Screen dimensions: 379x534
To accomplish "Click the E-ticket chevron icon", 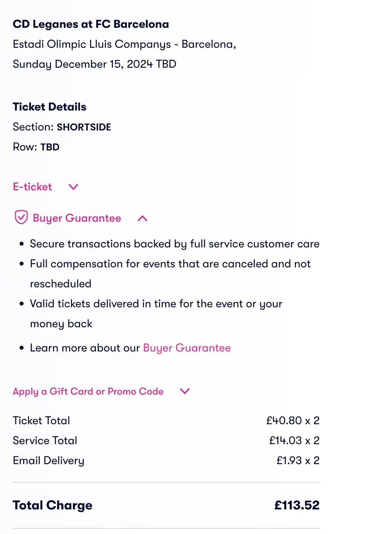I will [x=73, y=187].
